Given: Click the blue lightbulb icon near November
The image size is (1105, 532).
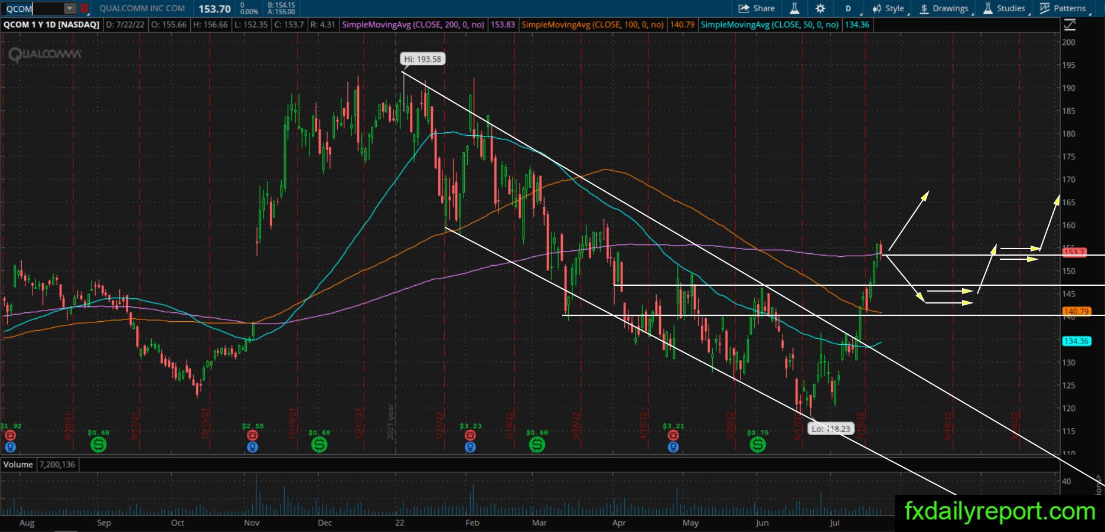Looking at the screenshot, I should click(253, 447).
